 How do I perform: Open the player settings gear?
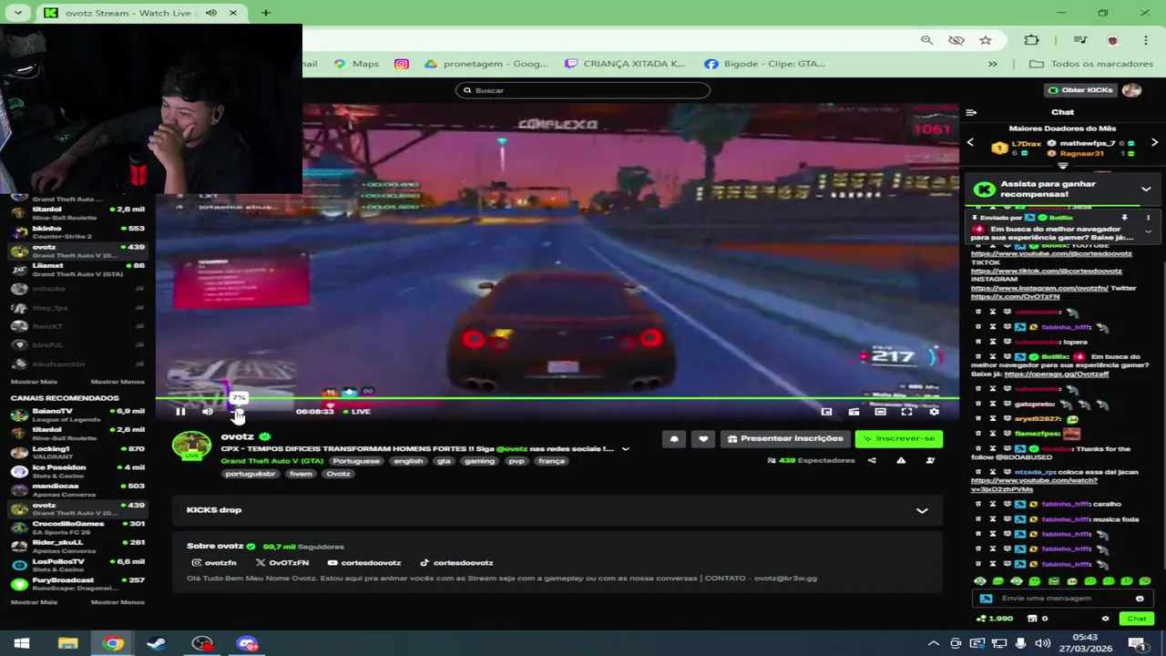click(934, 412)
